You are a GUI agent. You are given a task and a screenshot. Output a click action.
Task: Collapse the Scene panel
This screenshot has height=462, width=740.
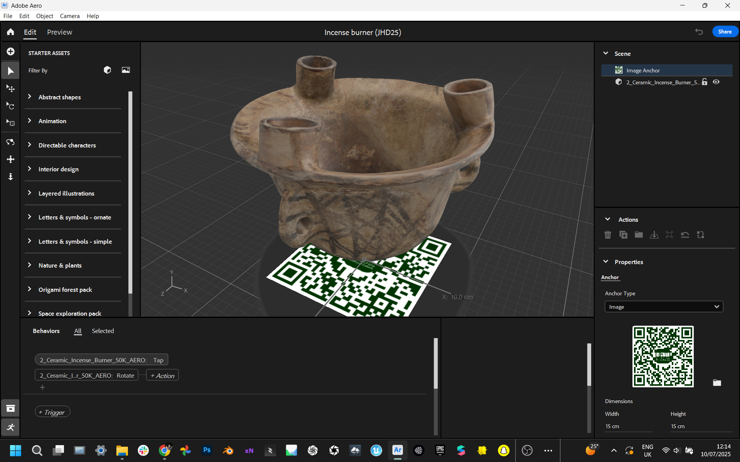605,53
